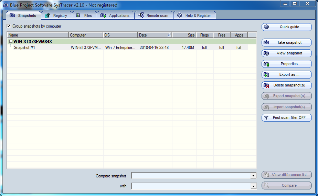The width and height of the screenshot is (318, 196).
Task: Sort by OS column header
Action: (x=120, y=35)
